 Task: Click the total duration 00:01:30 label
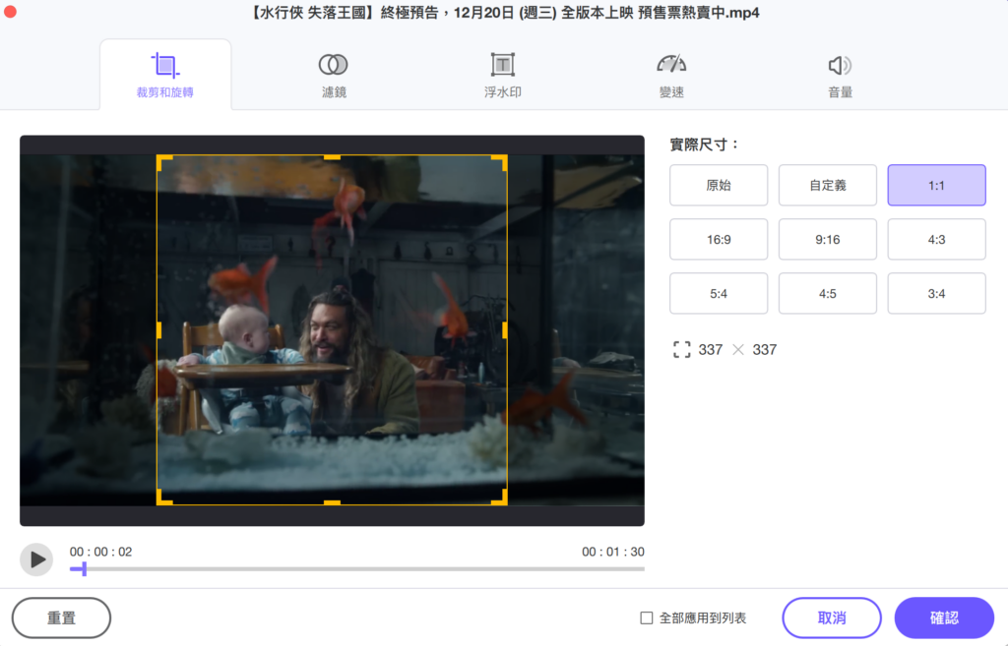tap(612, 552)
